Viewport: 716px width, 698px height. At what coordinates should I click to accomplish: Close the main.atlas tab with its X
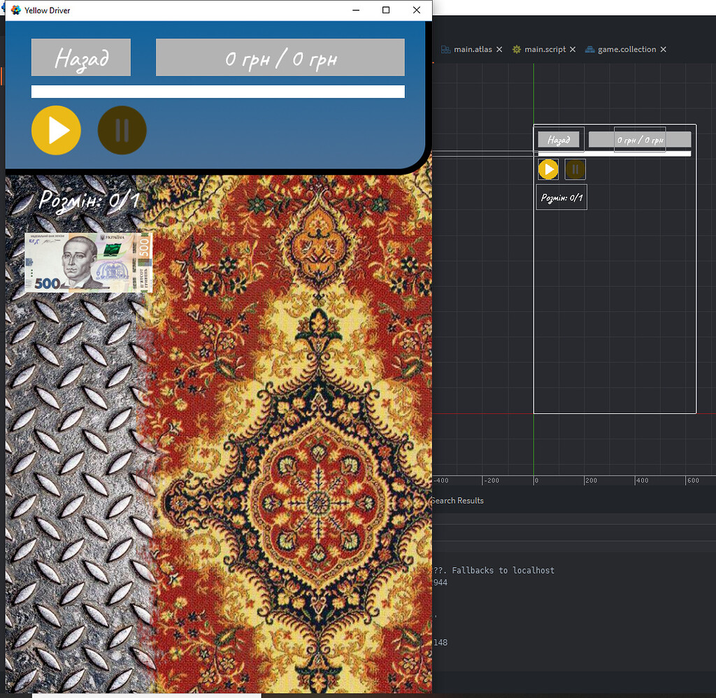pyautogui.click(x=499, y=49)
